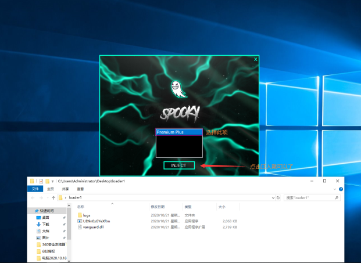Select the logs folder icon

[80, 215]
